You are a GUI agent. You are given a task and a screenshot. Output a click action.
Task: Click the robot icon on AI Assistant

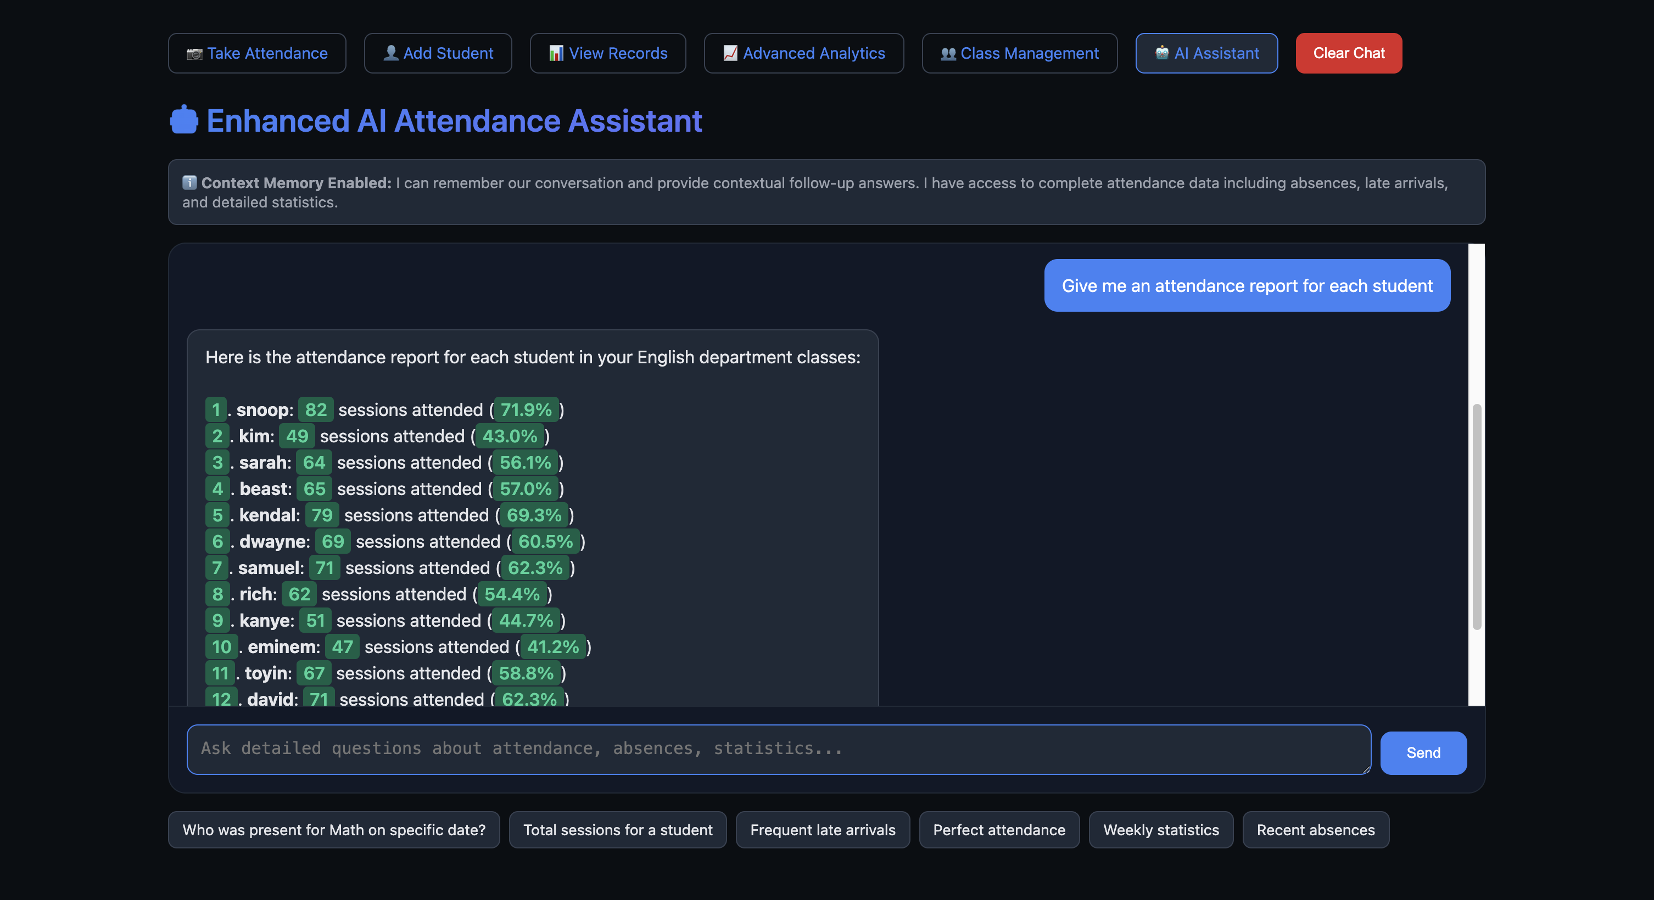[x=1161, y=53]
